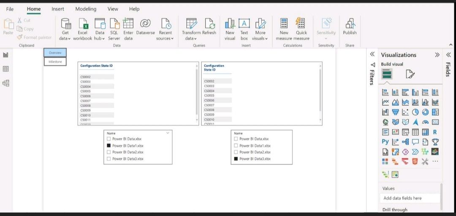Select the Build visual tab icon
Viewport: 456px width, 216px height.
(x=387, y=74)
